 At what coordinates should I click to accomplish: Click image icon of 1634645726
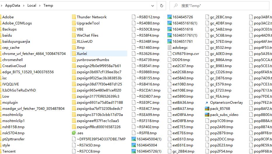click(169, 17)
